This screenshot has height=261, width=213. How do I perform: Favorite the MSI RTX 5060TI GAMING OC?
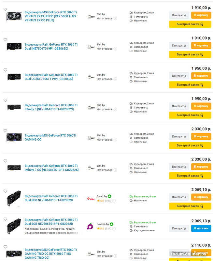(5, 130)
